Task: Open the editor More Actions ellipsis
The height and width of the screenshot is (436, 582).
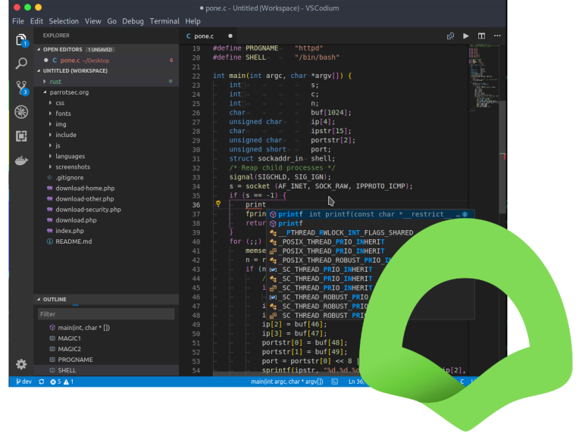Action: click(x=497, y=36)
